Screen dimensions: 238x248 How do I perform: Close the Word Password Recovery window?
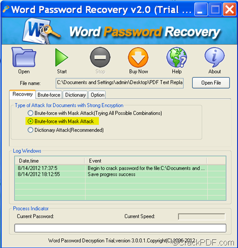pos(229,9)
